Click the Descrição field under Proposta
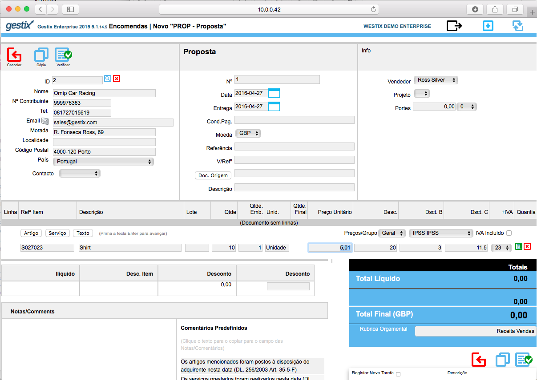The height and width of the screenshot is (380, 537). (x=295, y=187)
